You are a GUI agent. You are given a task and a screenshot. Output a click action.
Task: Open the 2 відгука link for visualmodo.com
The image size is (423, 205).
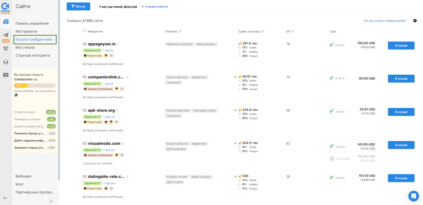[109, 150]
